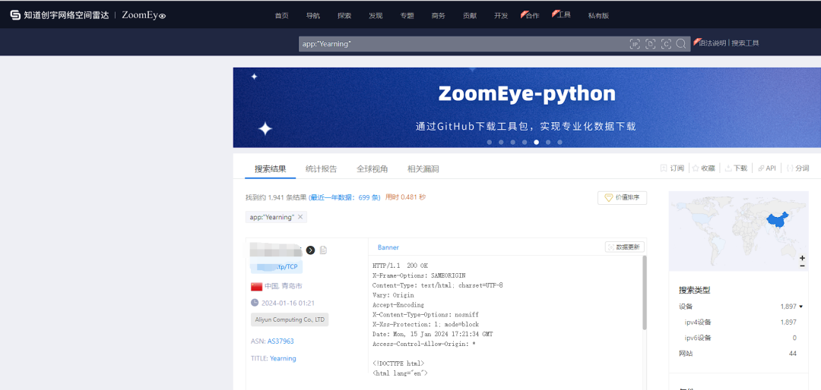The image size is (821, 390).
Task: Click the file scan icon in search box
Action: click(650, 44)
